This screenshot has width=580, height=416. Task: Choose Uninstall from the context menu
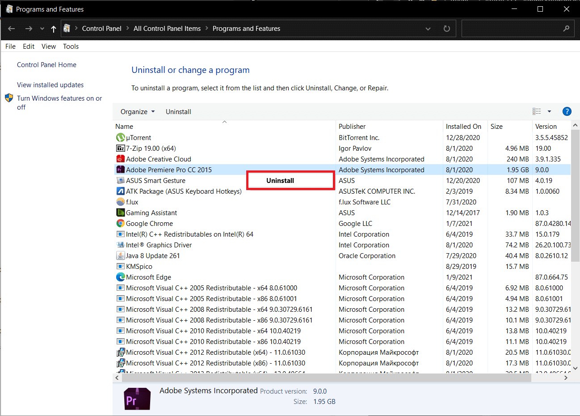(x=280, y=181)
